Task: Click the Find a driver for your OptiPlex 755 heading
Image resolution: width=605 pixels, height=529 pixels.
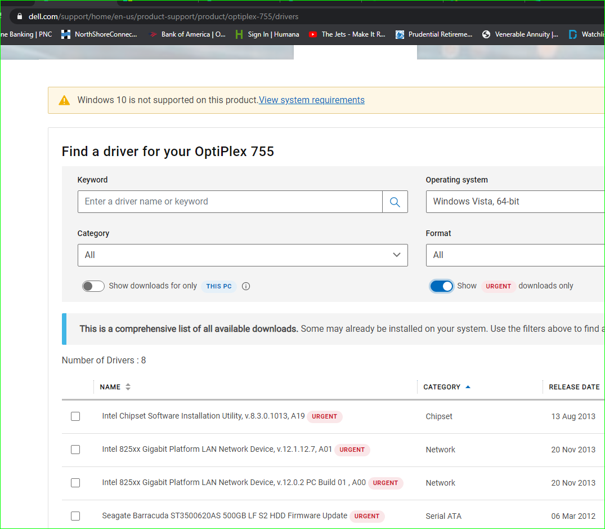Action: click(x=168, y=152)
